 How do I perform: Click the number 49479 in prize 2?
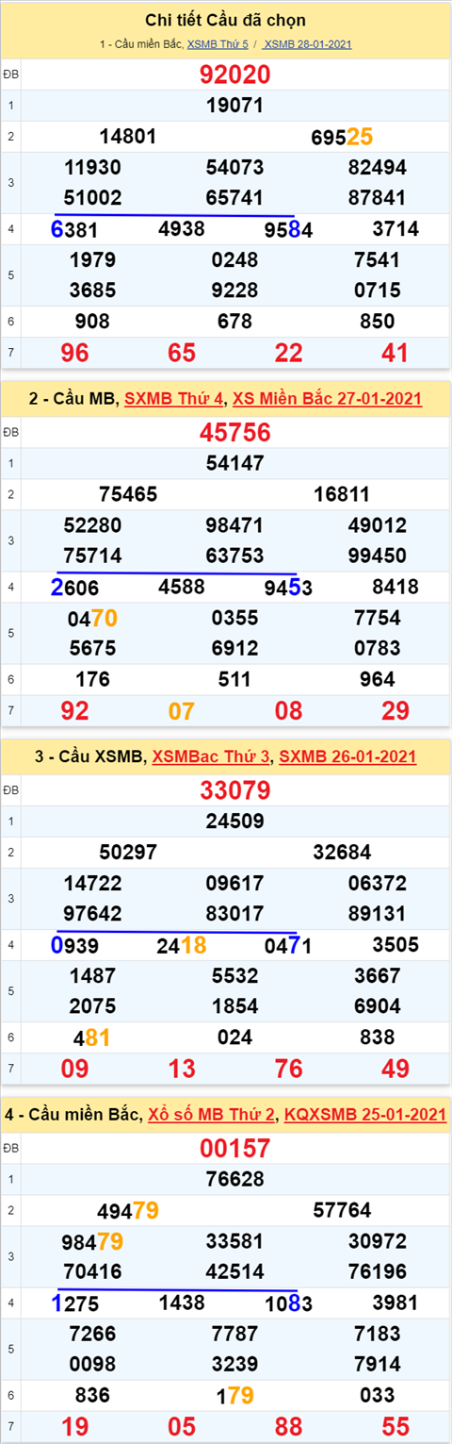click(x=128, y=1210)
